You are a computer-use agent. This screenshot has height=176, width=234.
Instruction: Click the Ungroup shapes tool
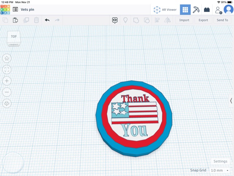(147, 20)
